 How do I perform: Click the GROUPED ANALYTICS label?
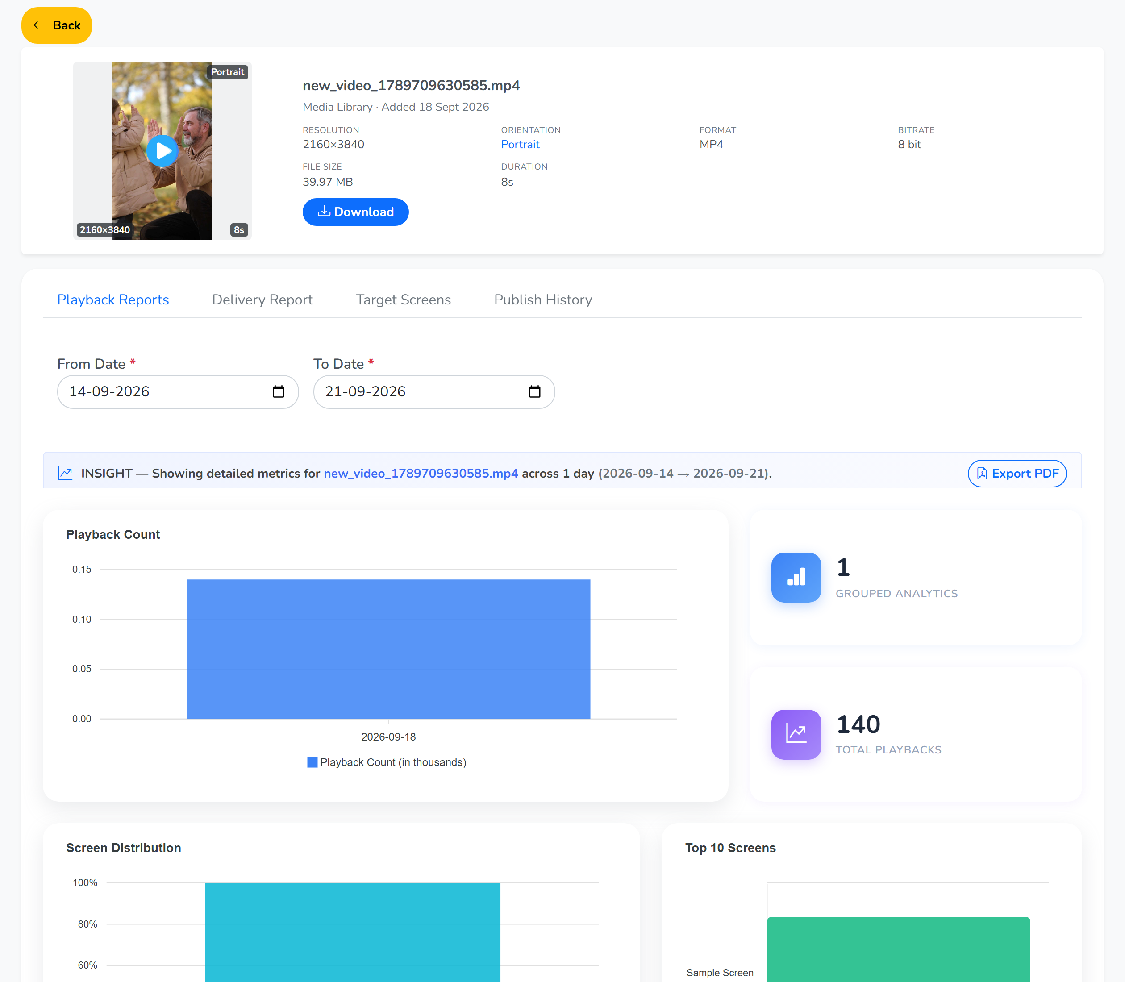[x=896, y=594]
